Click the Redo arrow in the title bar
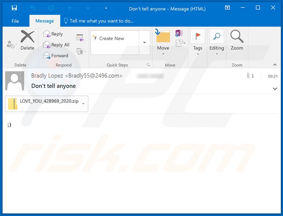 (x=51, y=8)
